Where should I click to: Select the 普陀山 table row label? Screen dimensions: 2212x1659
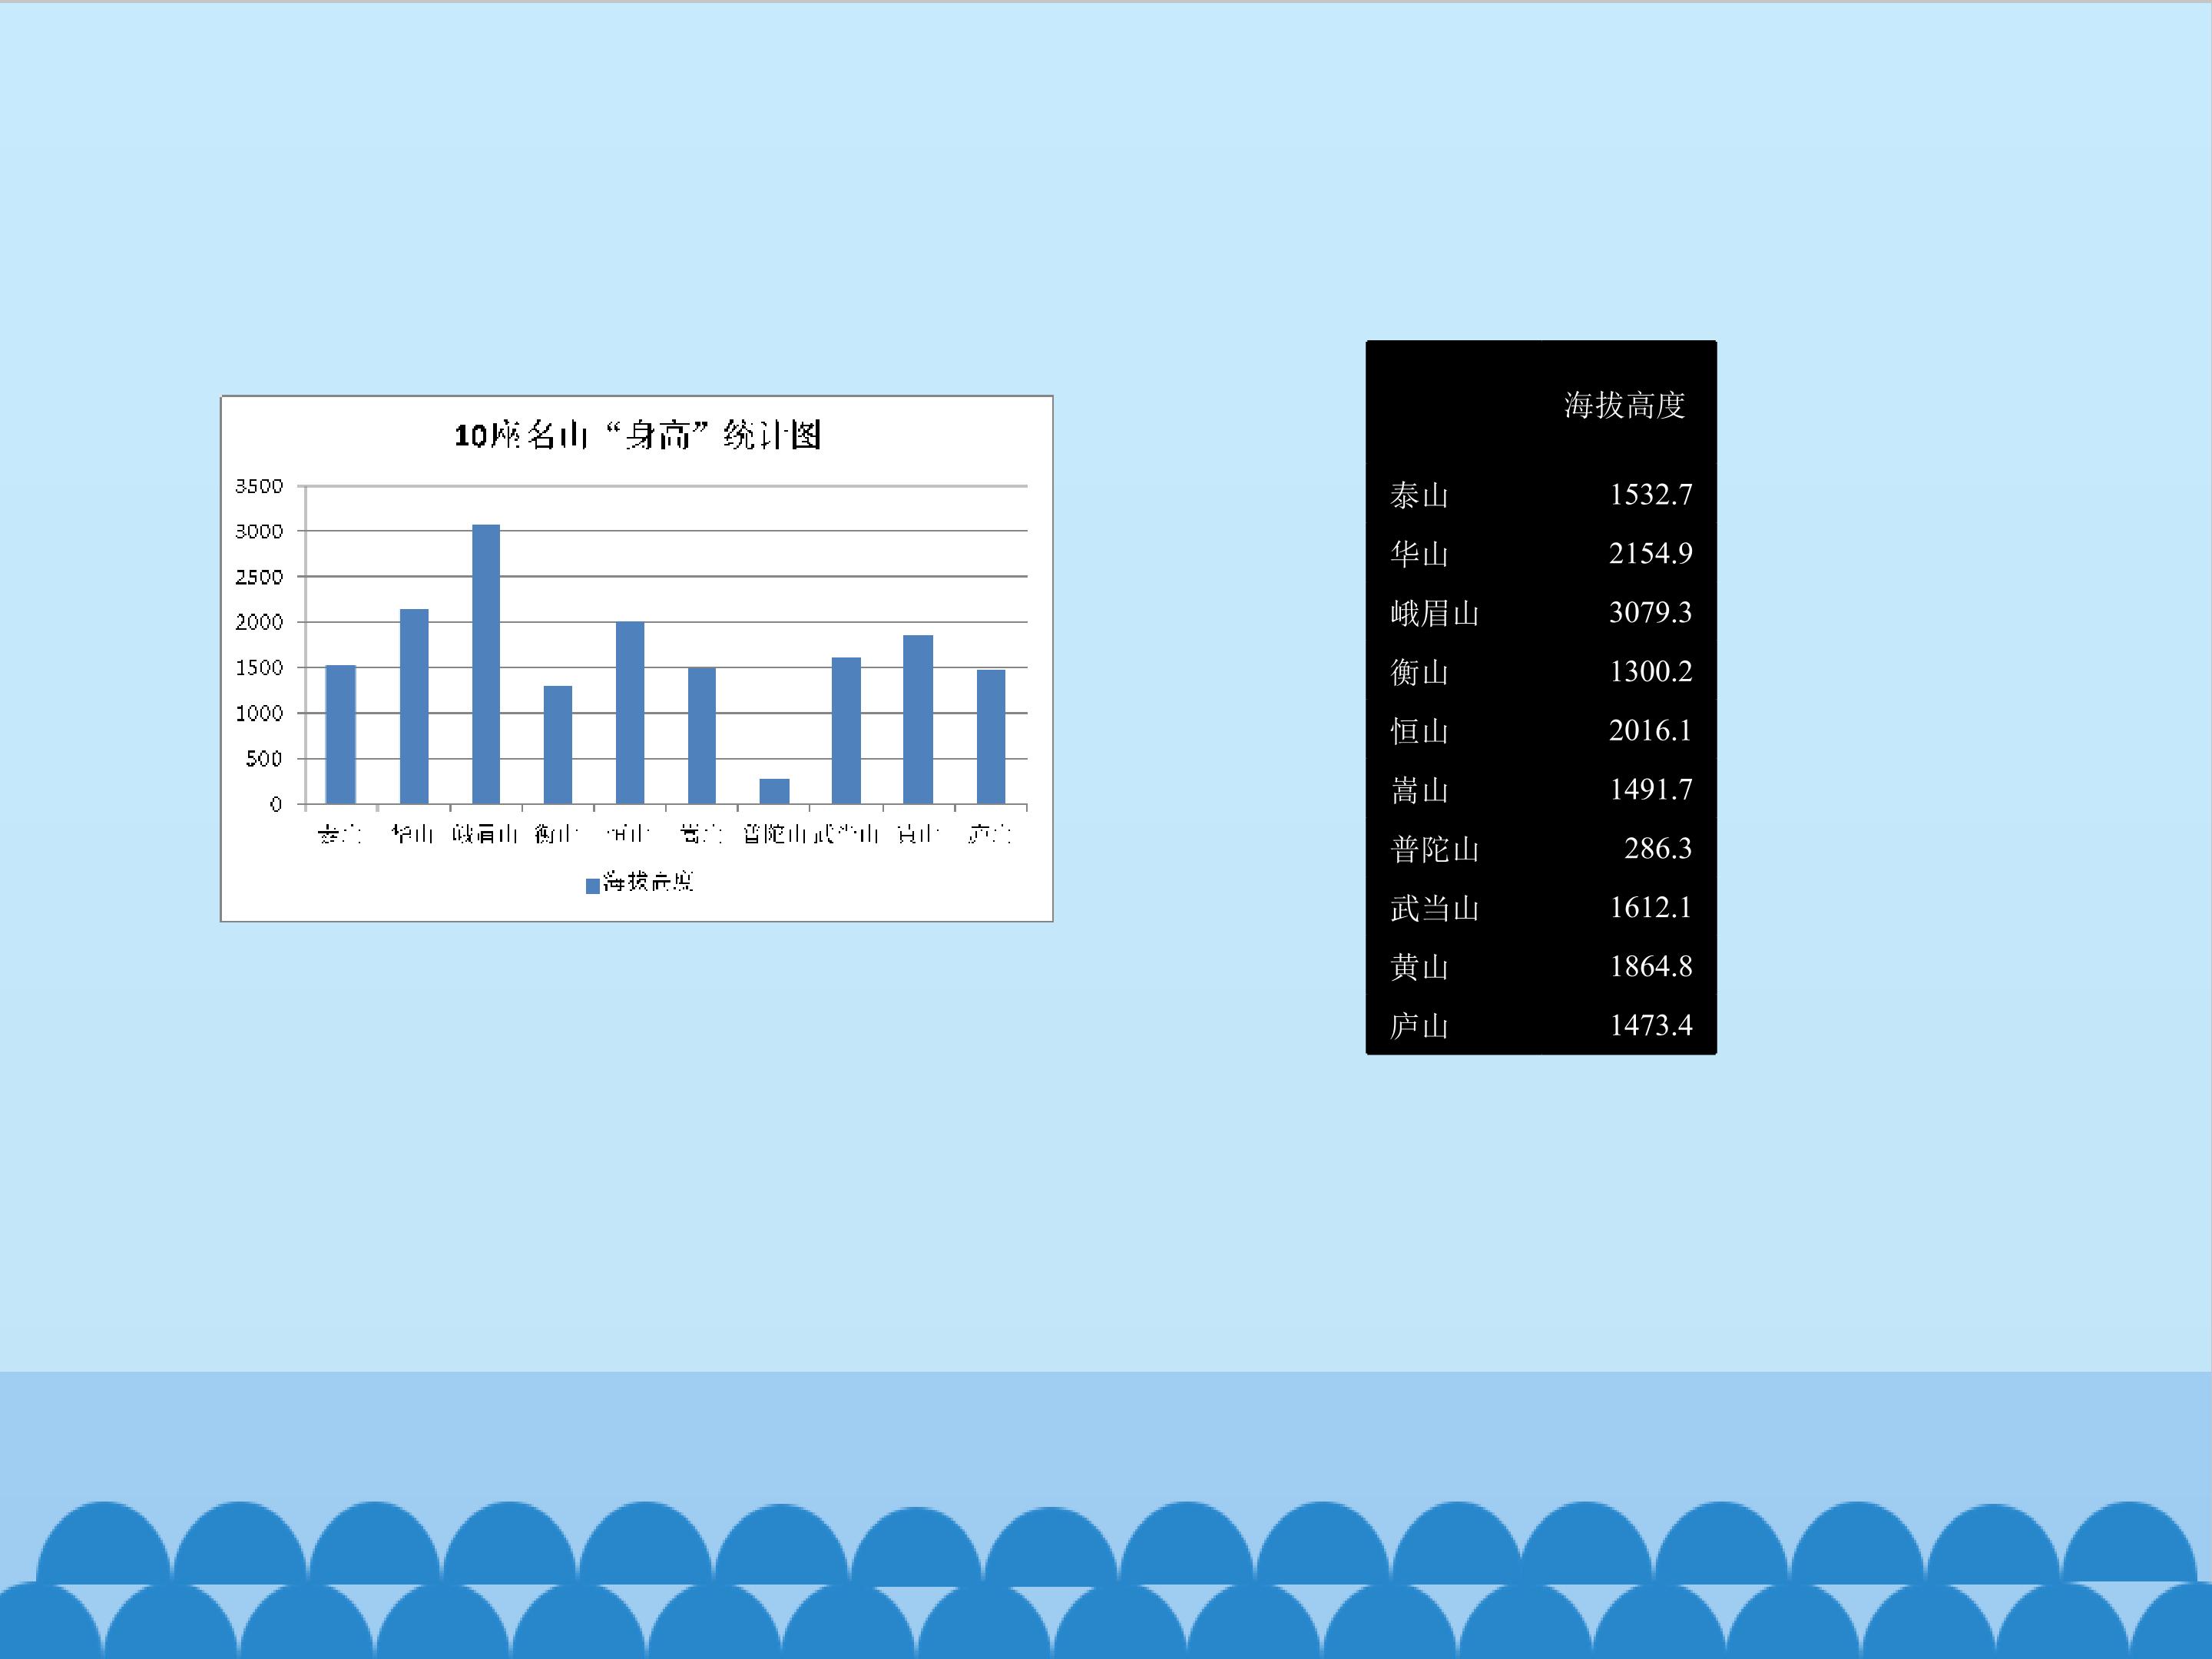pos(1434,849)
